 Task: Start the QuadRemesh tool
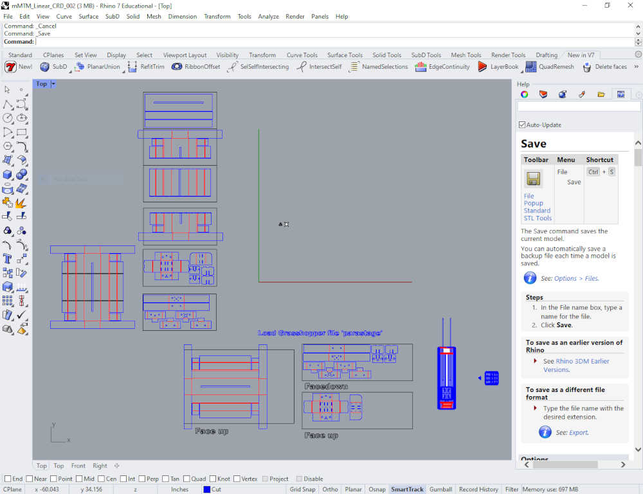point(550,67)
